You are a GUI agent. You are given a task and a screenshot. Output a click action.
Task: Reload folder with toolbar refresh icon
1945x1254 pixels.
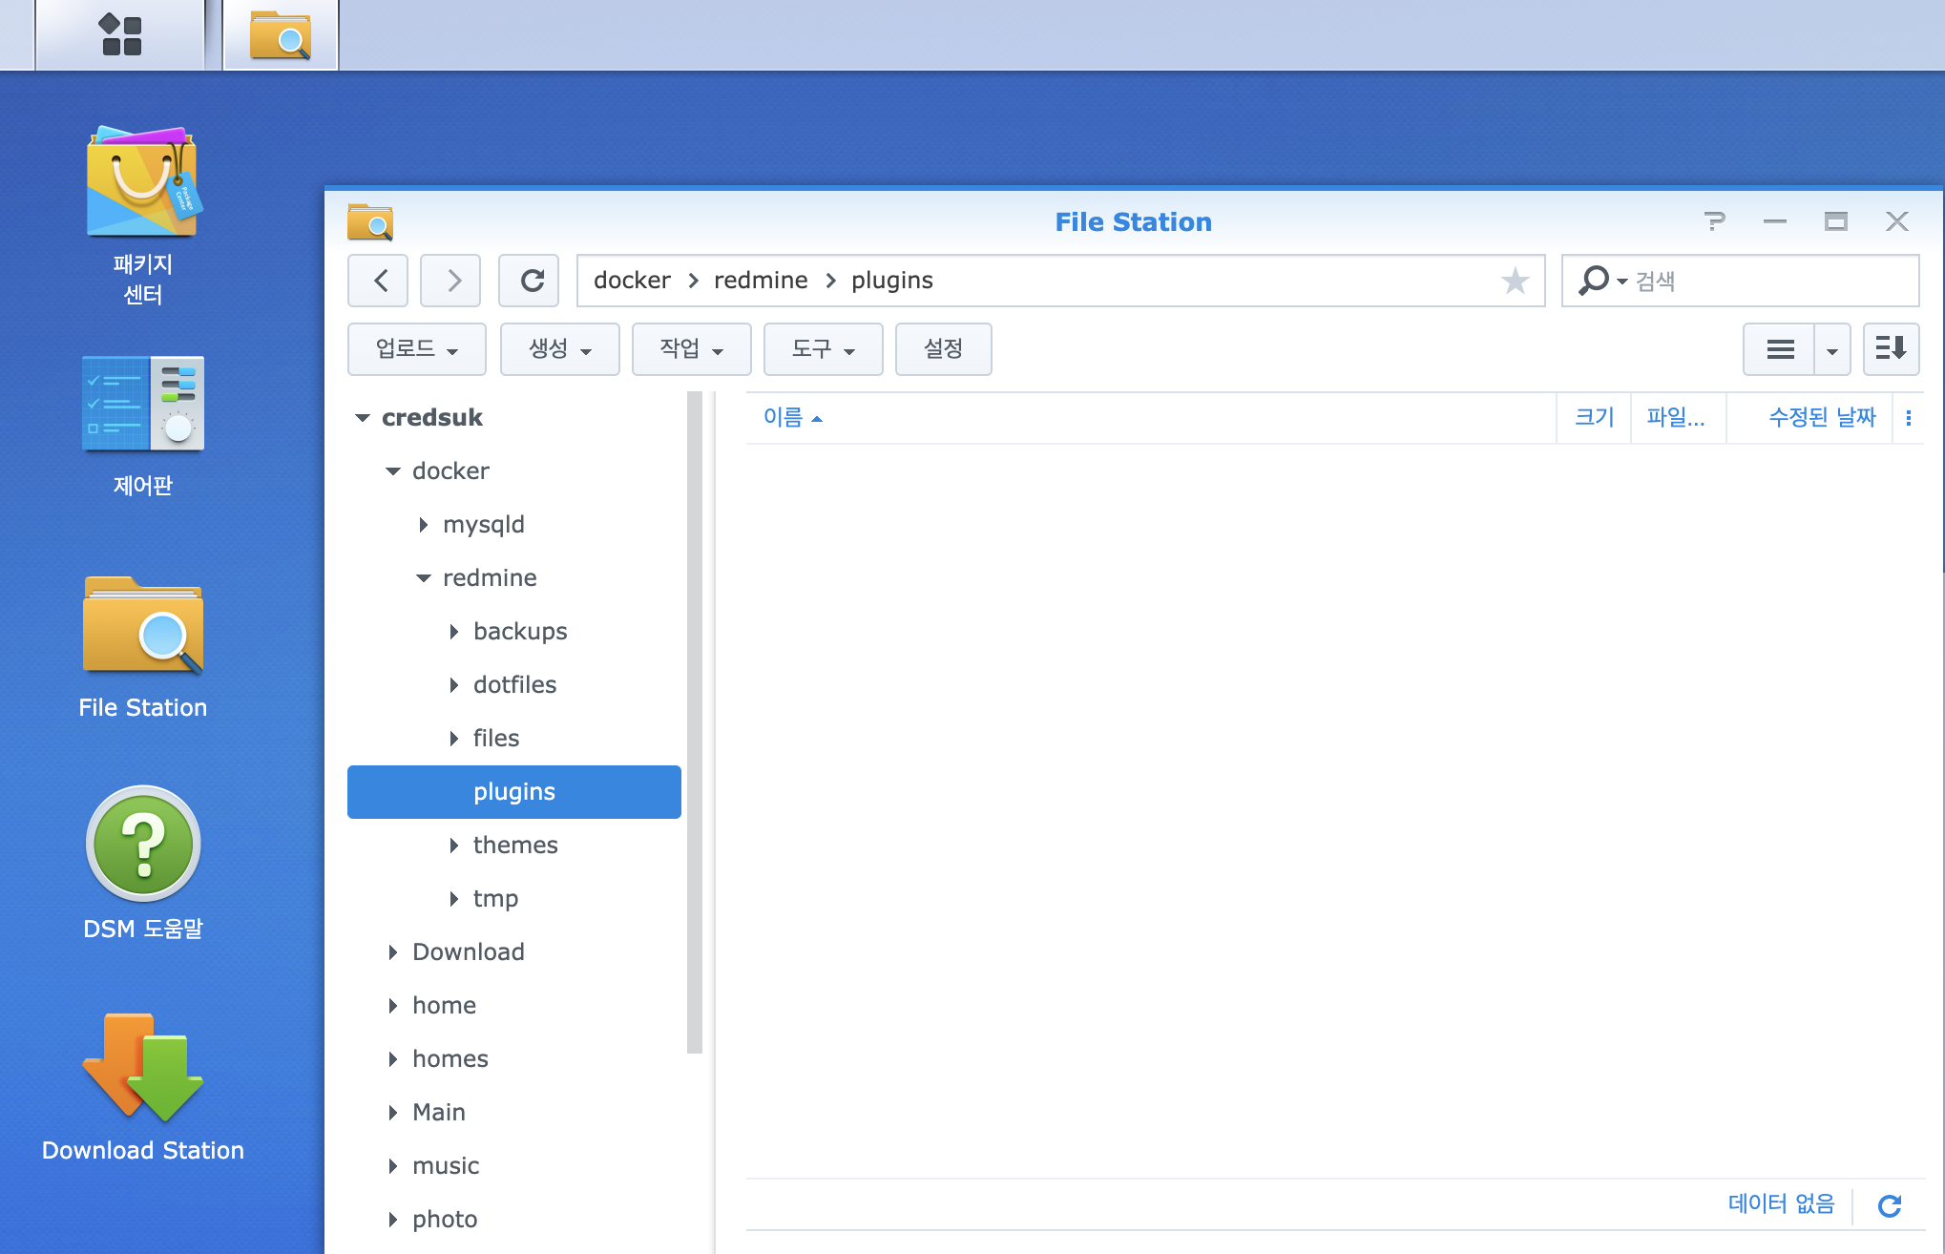point(530,281)
